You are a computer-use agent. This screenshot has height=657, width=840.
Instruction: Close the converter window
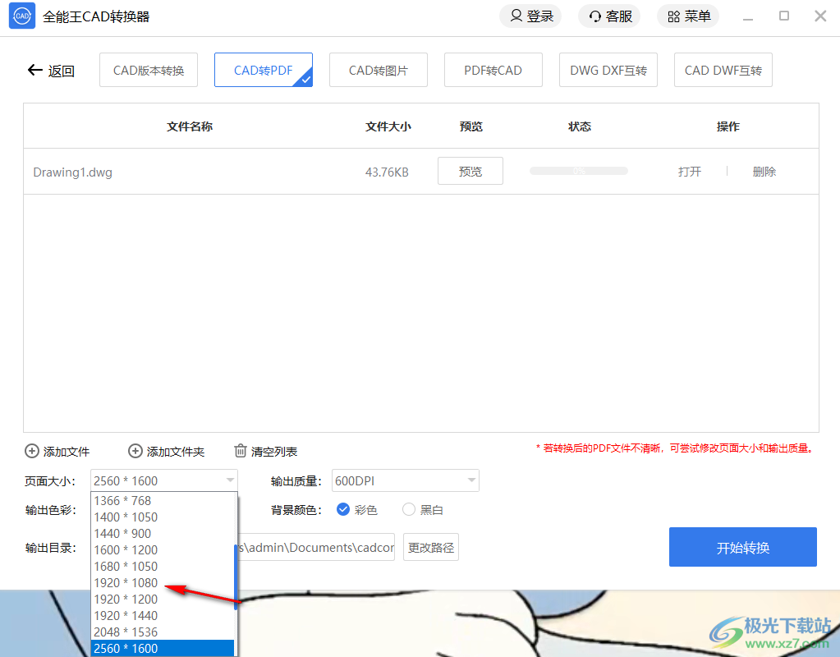tap(820, 16)
